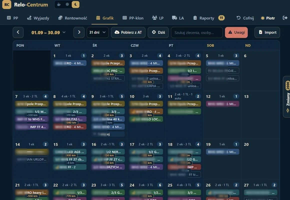Go to the previous period arrow

(18, 32)
